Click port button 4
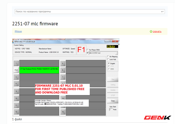This screenshot has height=124, width=175. 16,84
